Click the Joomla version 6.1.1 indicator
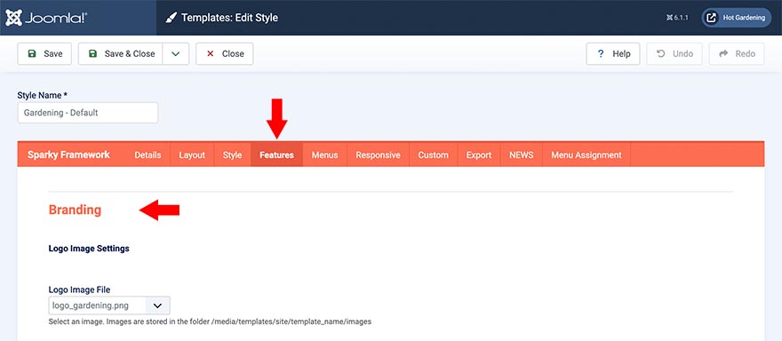Screen dimensions: 782x341 (x=677, y=18)
